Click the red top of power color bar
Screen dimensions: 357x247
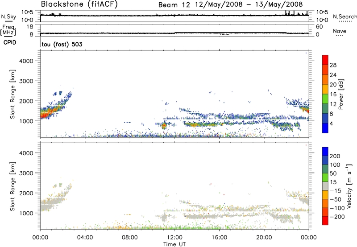[x=325, y=59]
